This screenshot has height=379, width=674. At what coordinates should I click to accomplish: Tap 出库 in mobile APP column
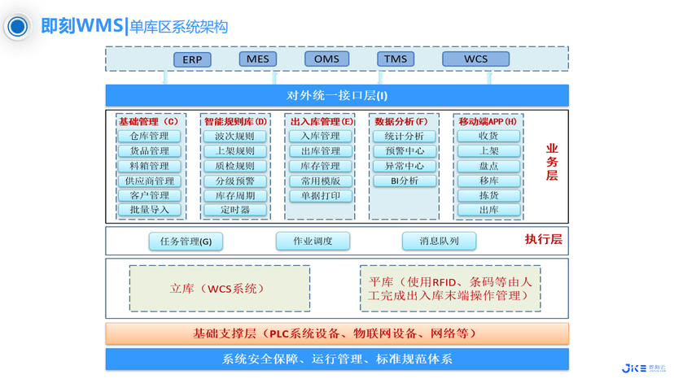click(x=488, y=210)
